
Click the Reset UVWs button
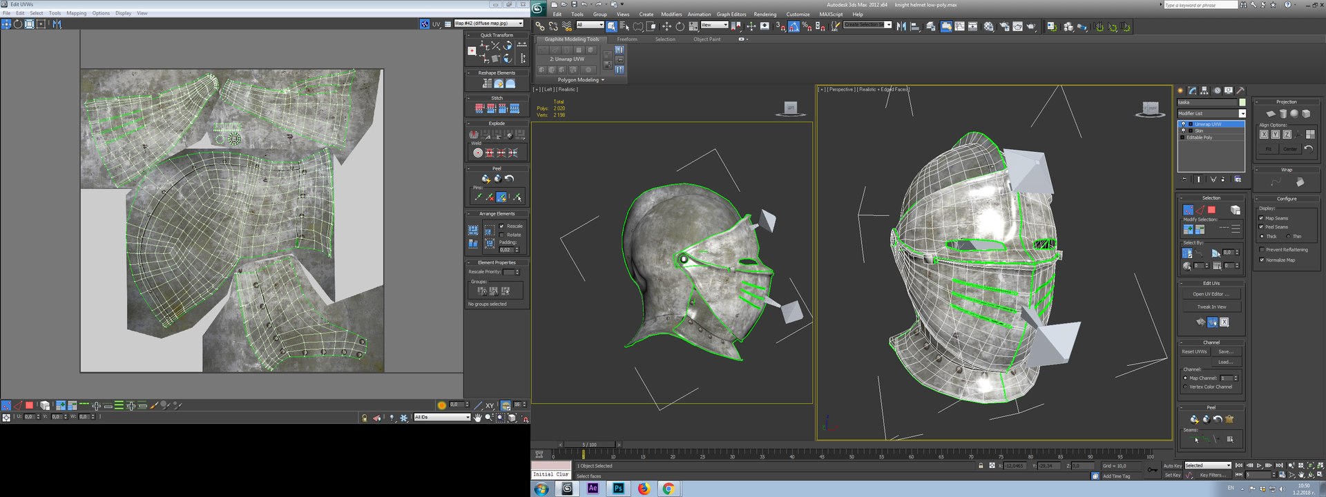click(1194, 351)
